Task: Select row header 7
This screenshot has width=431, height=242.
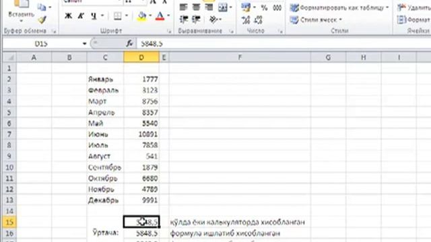Action: (x=9, y=134)
